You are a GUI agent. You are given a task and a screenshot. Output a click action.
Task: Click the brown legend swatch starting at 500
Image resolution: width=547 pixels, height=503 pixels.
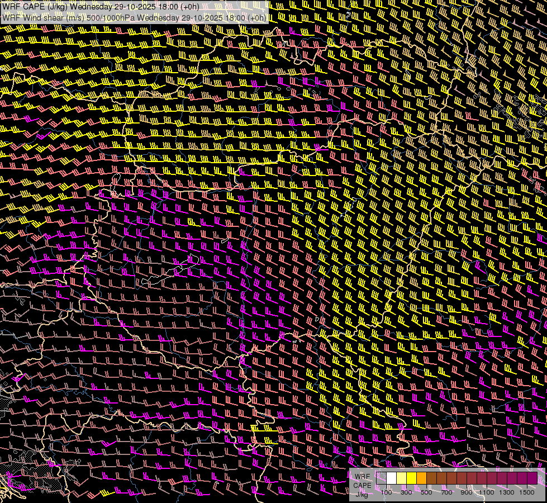pos(432,478)
